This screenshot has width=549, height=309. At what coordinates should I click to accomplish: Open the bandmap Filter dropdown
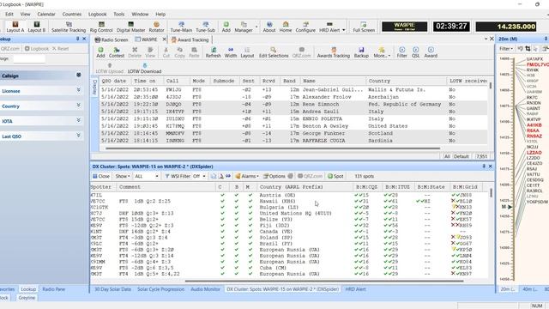coord(506,49)
